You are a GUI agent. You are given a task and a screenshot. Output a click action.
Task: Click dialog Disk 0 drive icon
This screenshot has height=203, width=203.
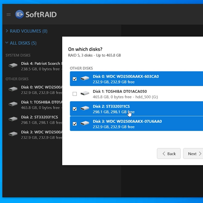click(85, 78)
